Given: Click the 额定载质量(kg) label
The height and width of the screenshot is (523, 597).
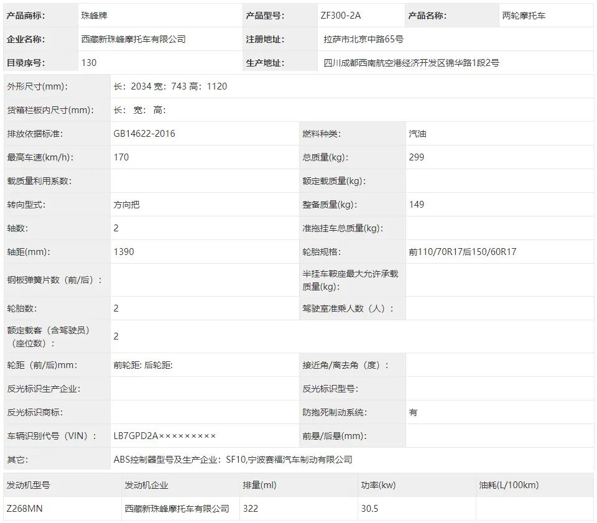Looking at the screenshot, I should [334, 181].
